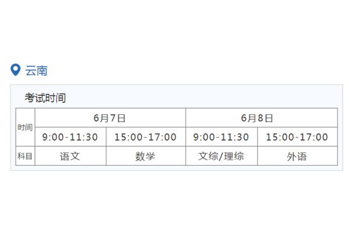The width and height of the screenshot is (349, 232).
Task: Select June 8 morning slot 9:00-11:30
Action: pos(222,137)
